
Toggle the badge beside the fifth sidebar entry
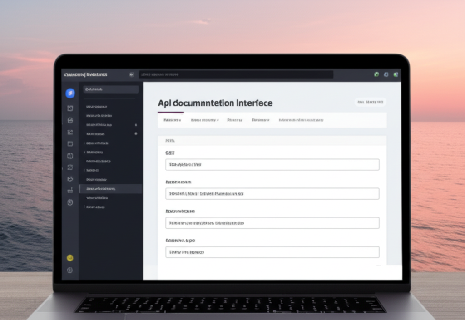[136, 133]
